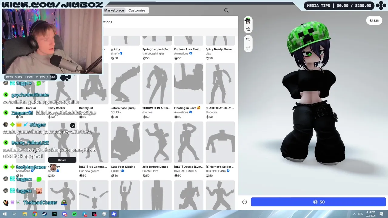Image resolution: width=388 pixels, height=218 pixels.
Task: Select the Hornet's Spider emote thumbnail
Action: pos(220,142)
